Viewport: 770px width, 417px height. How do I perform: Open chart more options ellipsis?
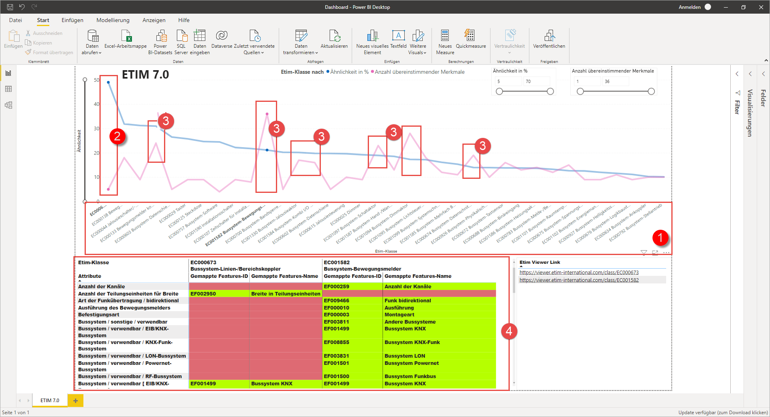666,253
